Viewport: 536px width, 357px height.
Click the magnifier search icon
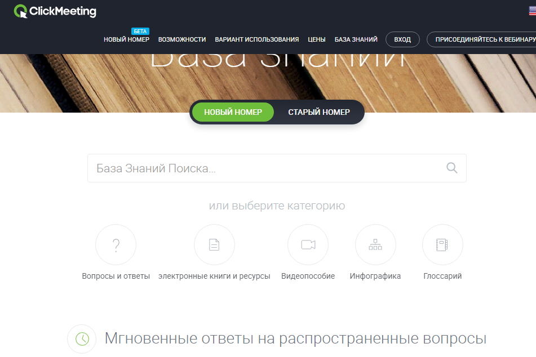pyautogui.click(x=451, y=168)
